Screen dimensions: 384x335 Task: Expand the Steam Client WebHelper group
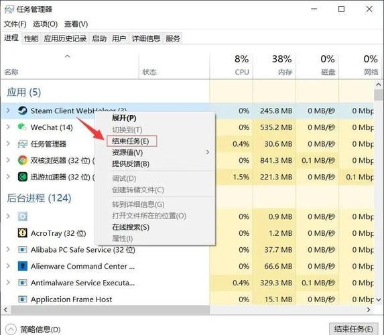coord(8,111)
